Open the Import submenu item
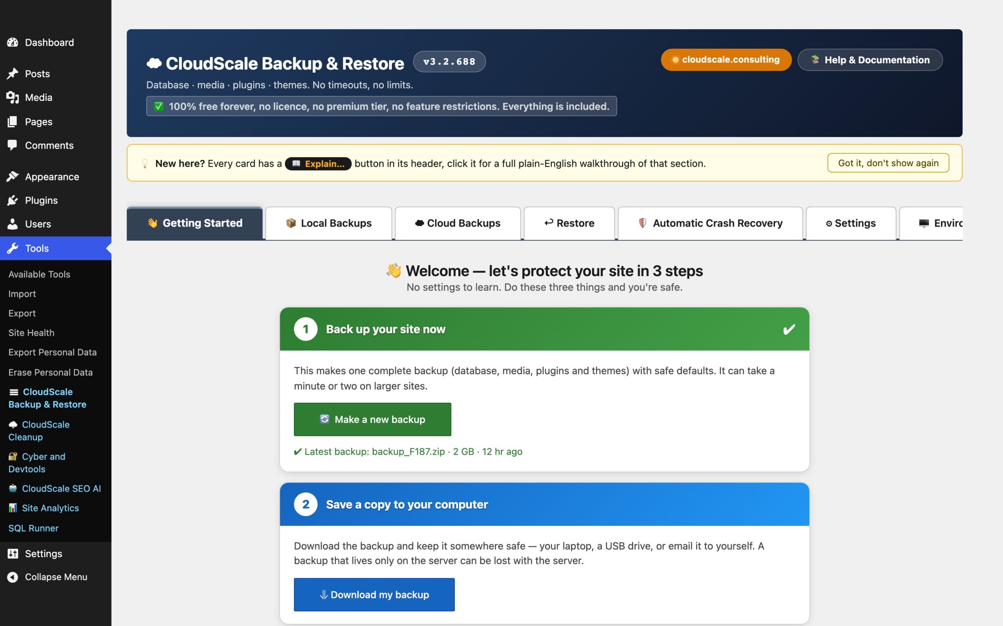The width and height of the screenshot is (1003, 626). [22, 293]
